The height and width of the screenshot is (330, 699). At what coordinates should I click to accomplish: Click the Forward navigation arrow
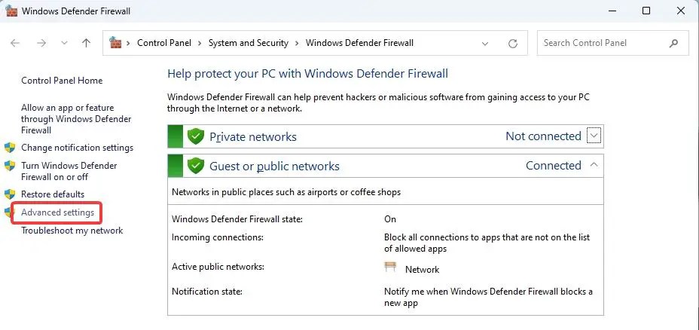pos(41,43)
